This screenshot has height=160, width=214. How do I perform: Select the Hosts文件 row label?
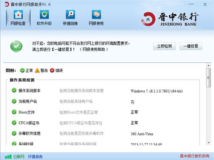coord(27,112)
